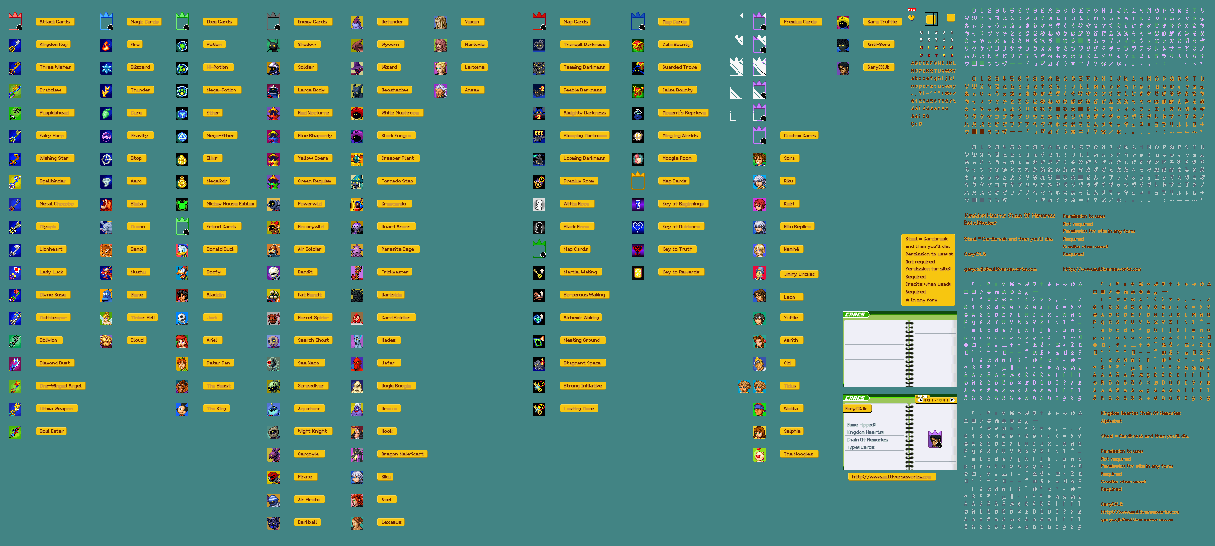
Task: Select the Strong Initiative label
Action: pyautogui.click(x=583, y=386)
